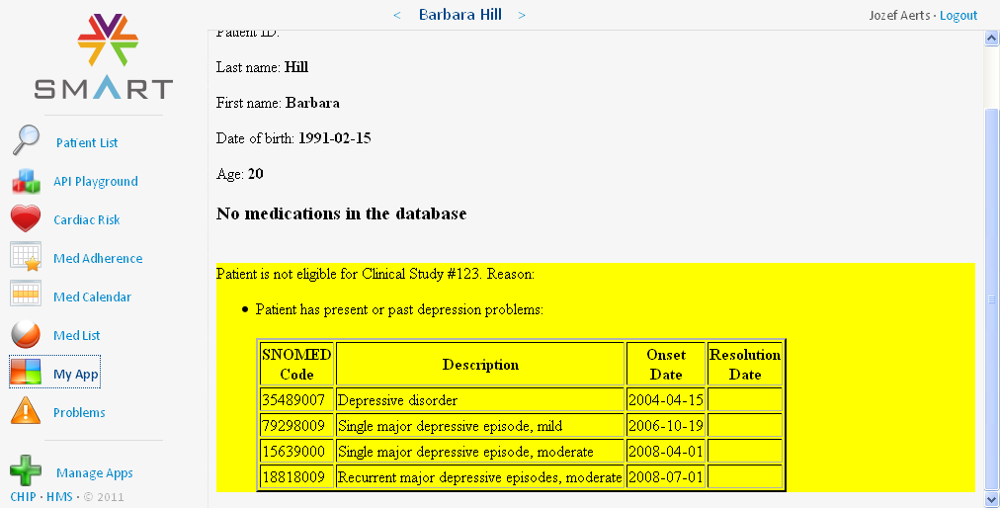Open the Med List pill icon
The height and width of the screenshot is (508, 1000).
pos(26,335)
